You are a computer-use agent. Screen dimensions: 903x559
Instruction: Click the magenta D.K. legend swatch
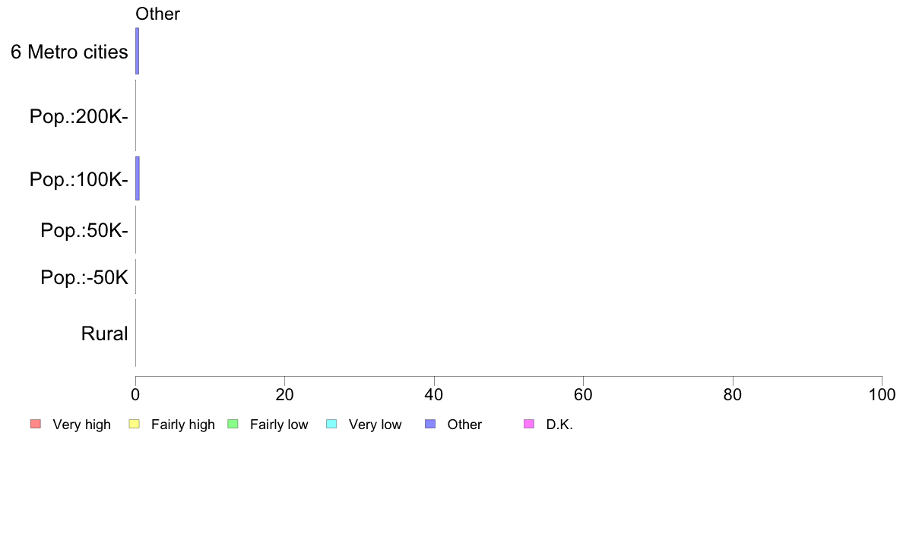(x=529, y=425)
